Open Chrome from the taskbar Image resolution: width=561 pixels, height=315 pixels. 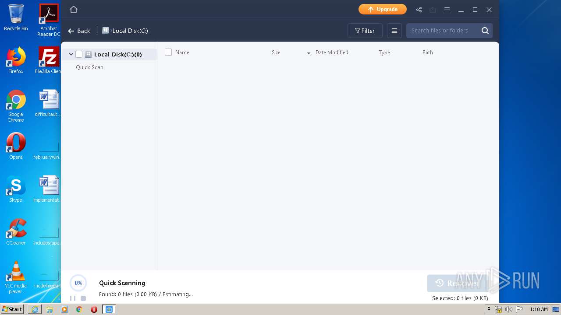[79, 309]
